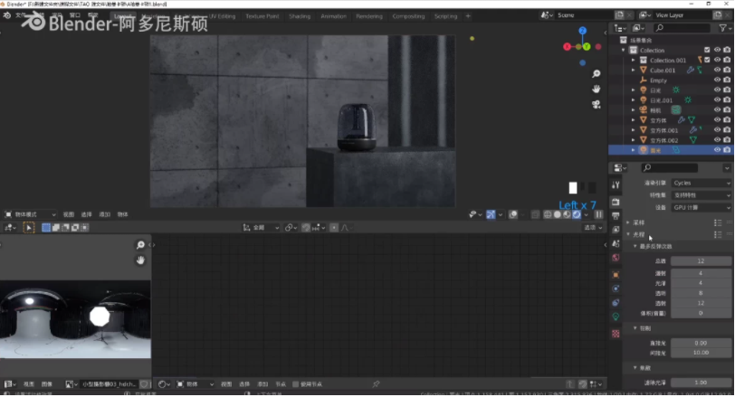Toggle the camera view icon in viewport

point(596,105)
